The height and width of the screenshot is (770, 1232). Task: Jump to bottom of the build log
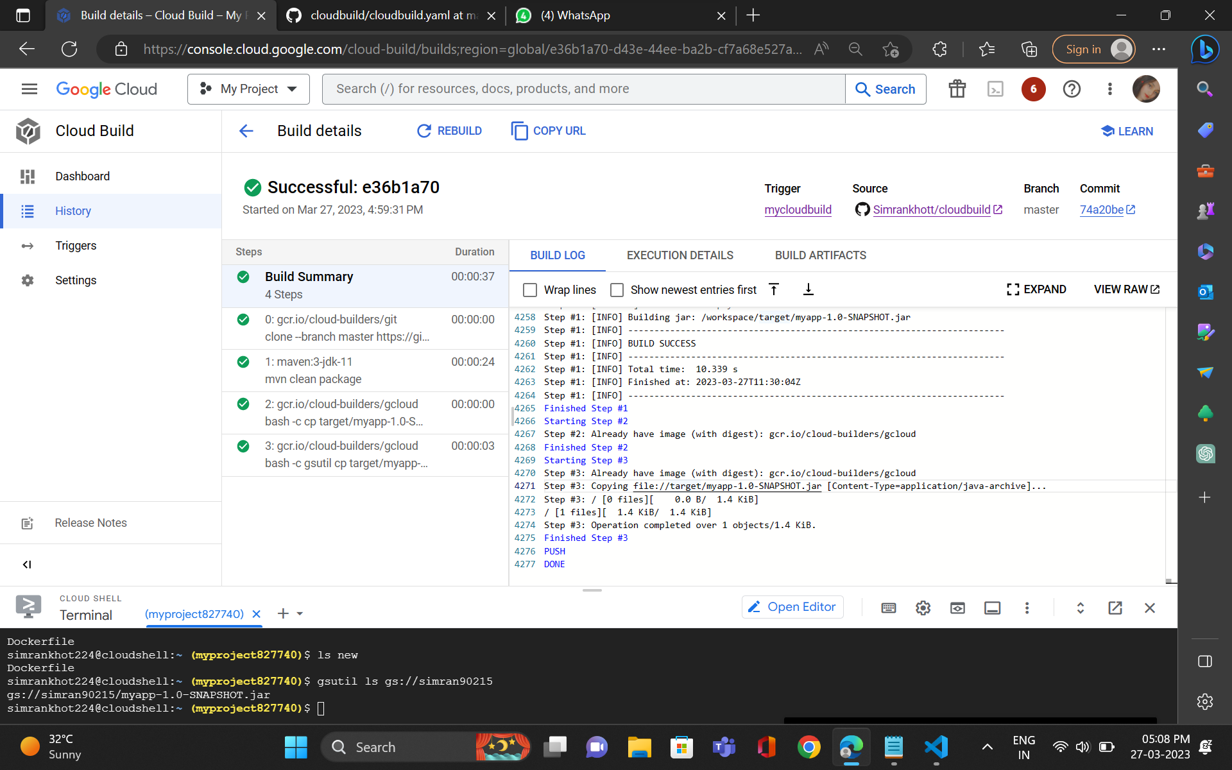click(x=808, y=289)
